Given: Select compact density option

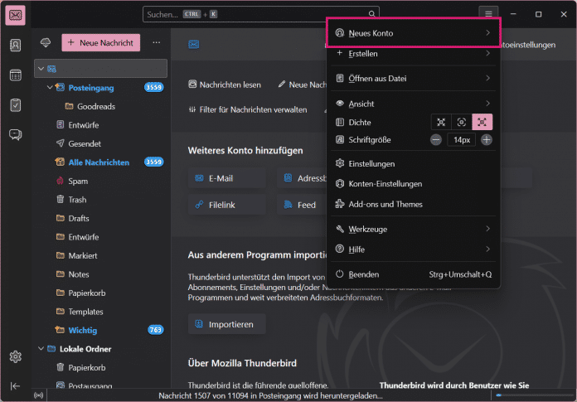Looking at the screenshot, I should [x=441, y=122].
